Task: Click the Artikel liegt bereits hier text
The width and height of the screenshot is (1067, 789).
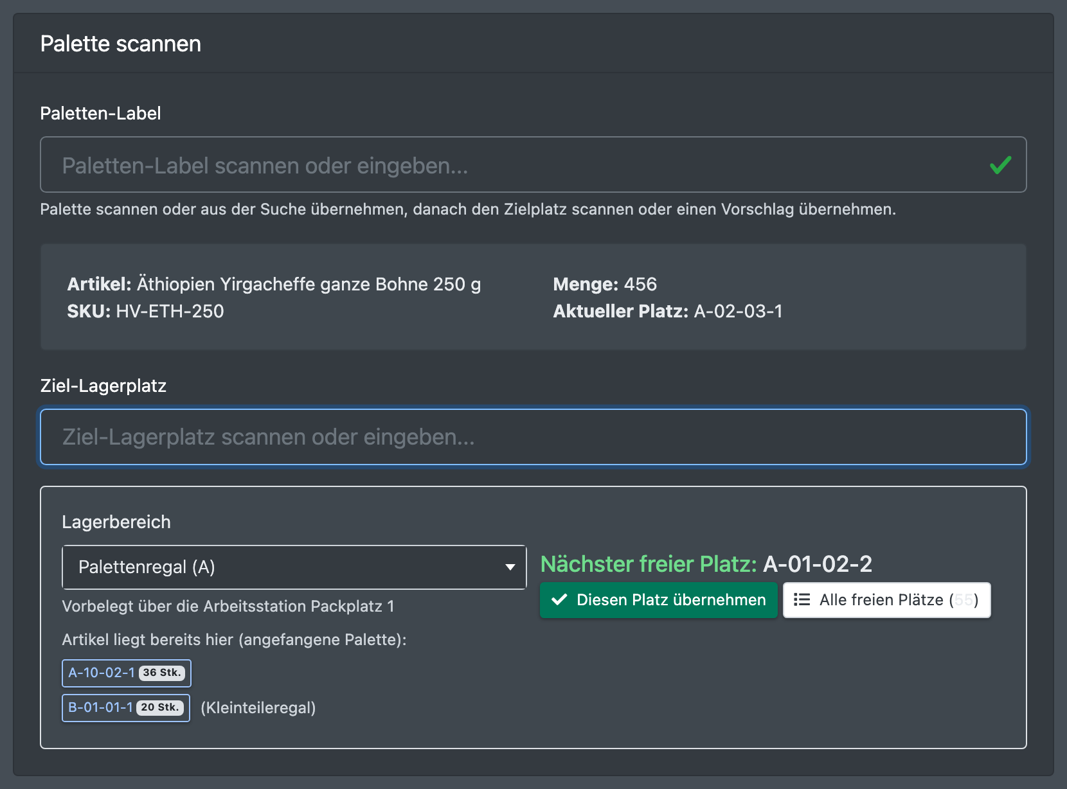Action: [234, 640]
